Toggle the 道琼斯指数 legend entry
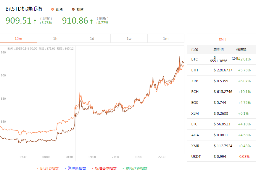 point(75,168)
